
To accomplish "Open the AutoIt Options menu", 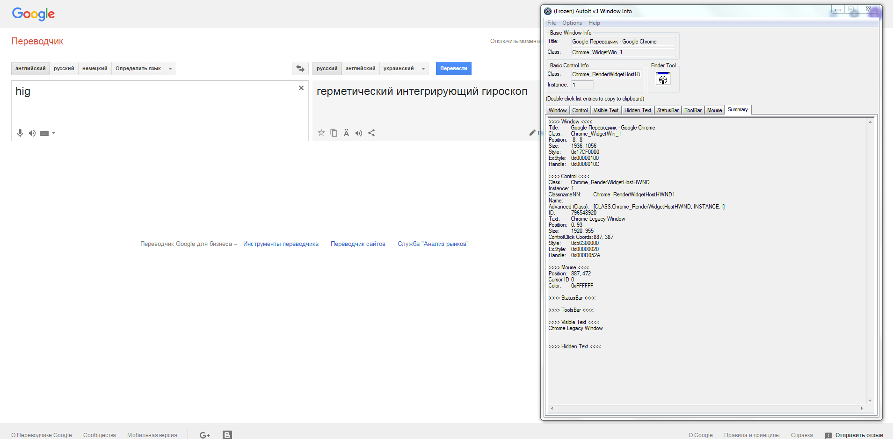I will (x=572, y=23).
